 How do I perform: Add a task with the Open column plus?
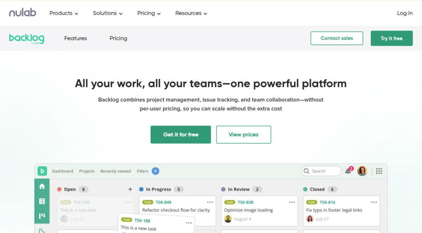click(130, 189)
